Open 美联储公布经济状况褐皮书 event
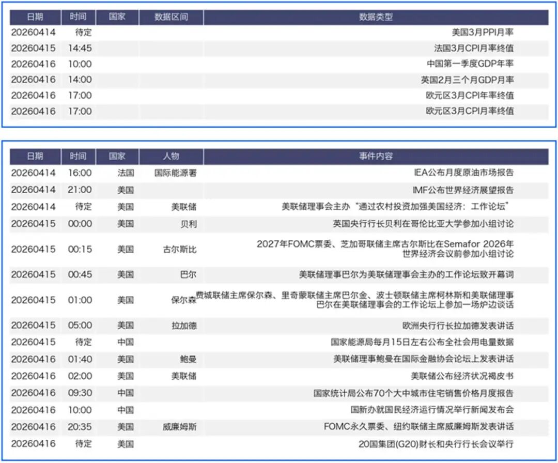Image resolution: width=558 pixels, height=463 pixels. [462, 376]
